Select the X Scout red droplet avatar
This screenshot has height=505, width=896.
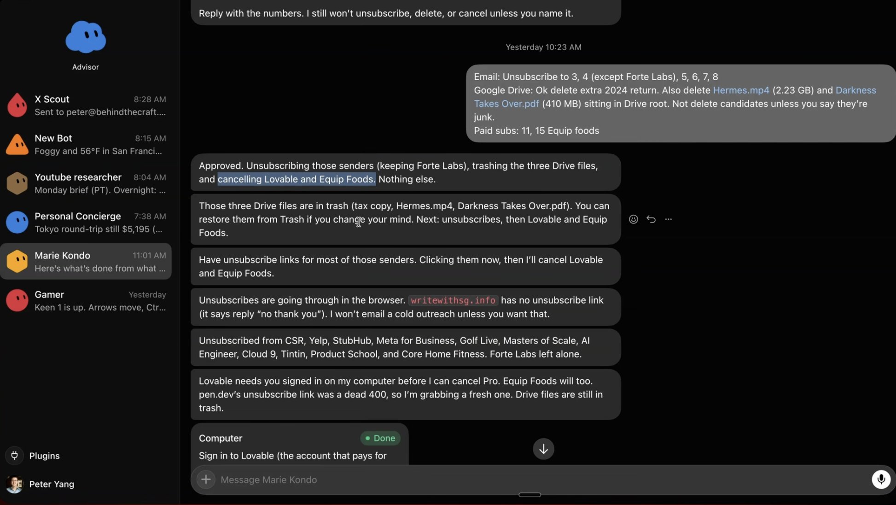(x=17, y=105)
